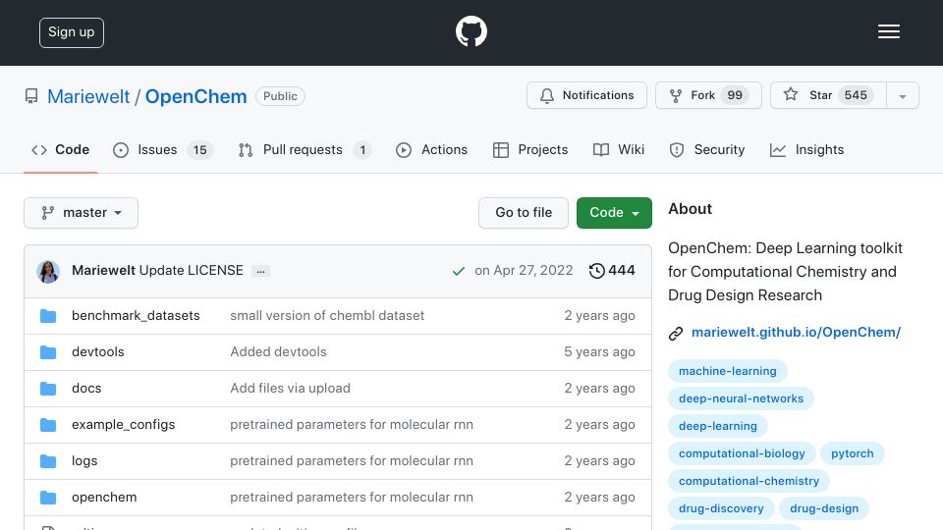Open the Wiki tab

pos(618,149)
